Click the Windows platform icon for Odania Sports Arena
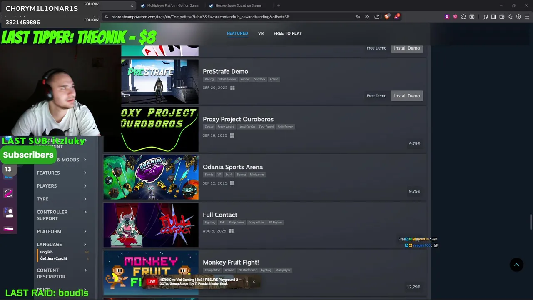 pos(232,183)
